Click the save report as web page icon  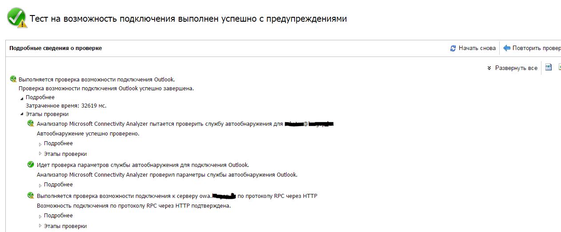tap(549, 67)
